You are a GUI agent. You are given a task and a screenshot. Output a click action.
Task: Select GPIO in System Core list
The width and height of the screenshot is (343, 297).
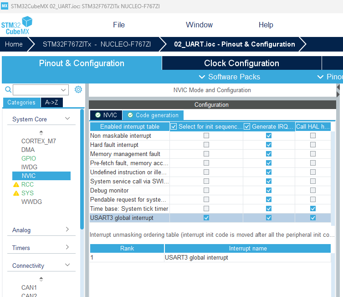tap(29, 158)
